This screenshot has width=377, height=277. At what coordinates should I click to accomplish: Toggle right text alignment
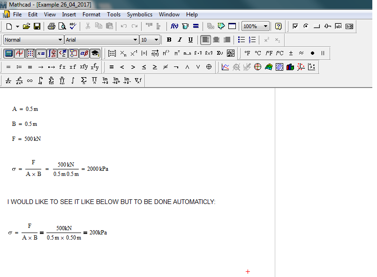pyautogui.click(x=227, y=40)
